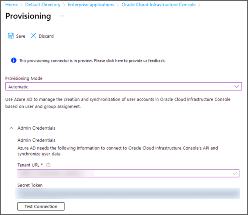
Task: Click the Save floppy disk icon
Action: click(x=11, y=36)
